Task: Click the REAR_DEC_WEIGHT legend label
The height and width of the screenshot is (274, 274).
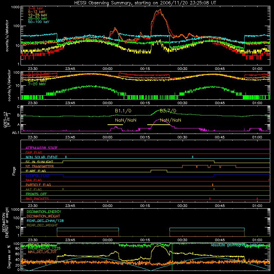Action: tap(42, 225)
